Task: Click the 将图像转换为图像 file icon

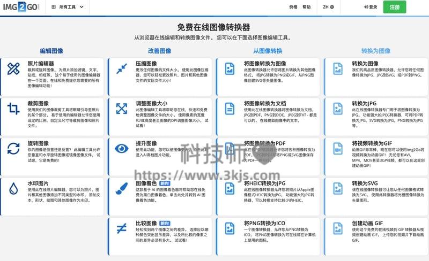Action: tap(230, 69)
